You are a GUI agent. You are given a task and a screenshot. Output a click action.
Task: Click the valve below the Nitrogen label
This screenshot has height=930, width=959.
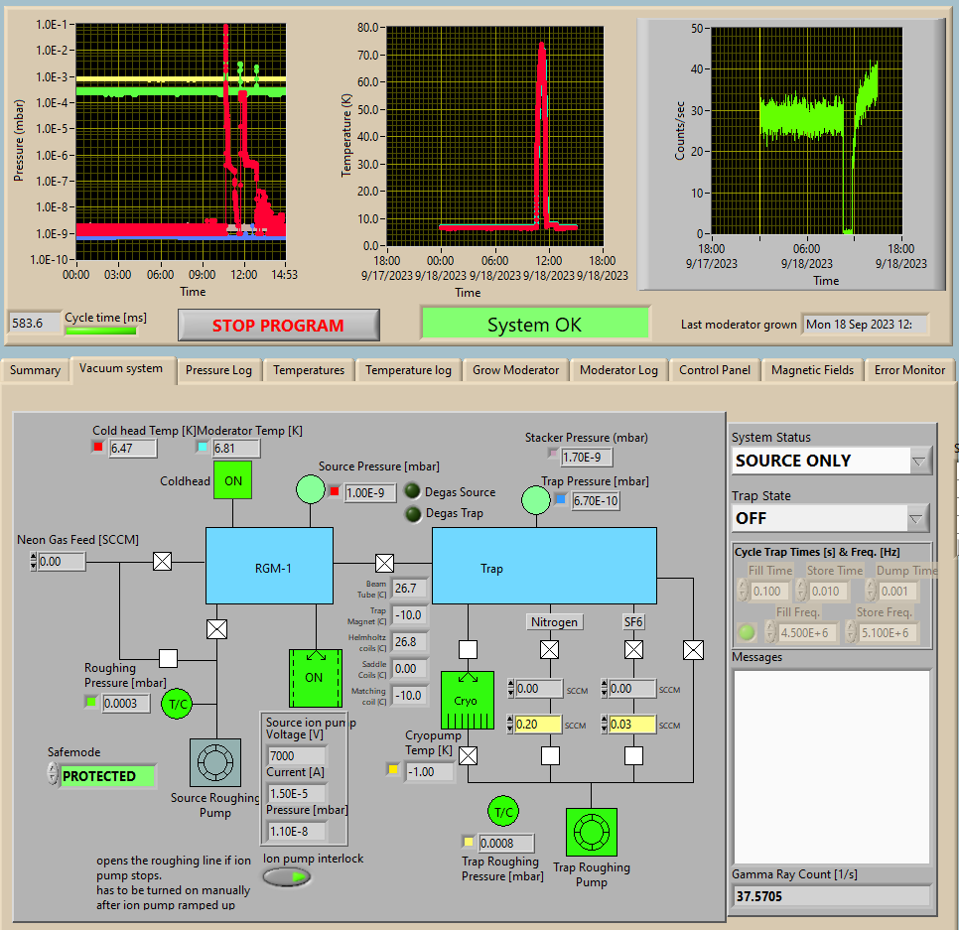[549, 650]
